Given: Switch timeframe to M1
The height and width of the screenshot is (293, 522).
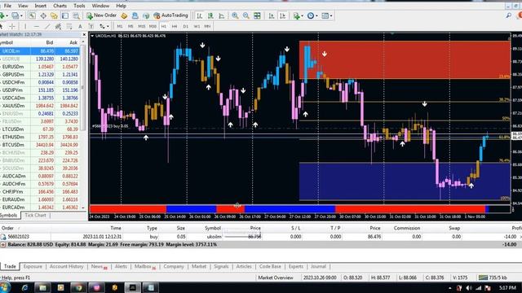Looking at the screenshot, I should point(120,26).
